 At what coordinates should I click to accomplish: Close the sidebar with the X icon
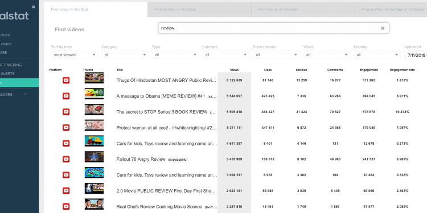pos(33,7)
